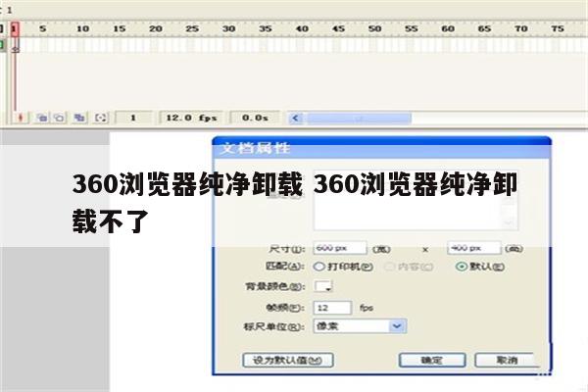Open the 背景颜色 color swatch
Image resolution: width=588 pixels, height=392 pixels.
point(323,286)
